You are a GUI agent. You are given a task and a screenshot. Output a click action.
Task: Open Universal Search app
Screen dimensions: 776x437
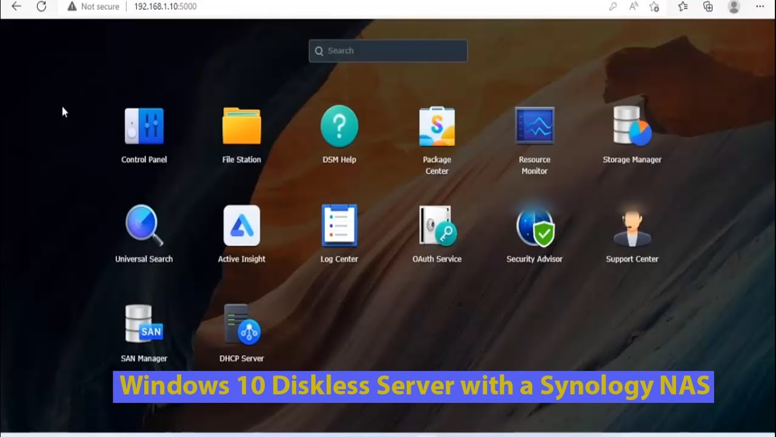pos(144,225)
